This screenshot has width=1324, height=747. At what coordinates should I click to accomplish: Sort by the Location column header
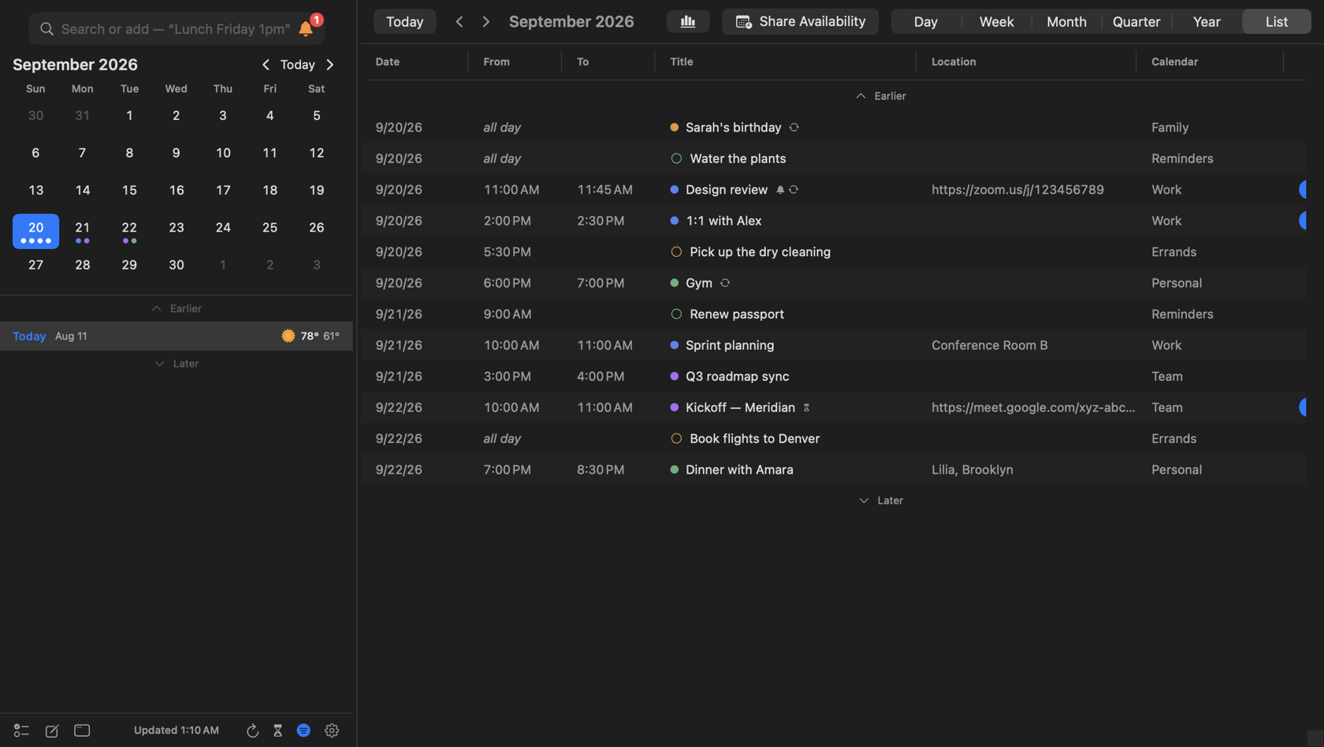pyautogui.click(x=954, y=61)
